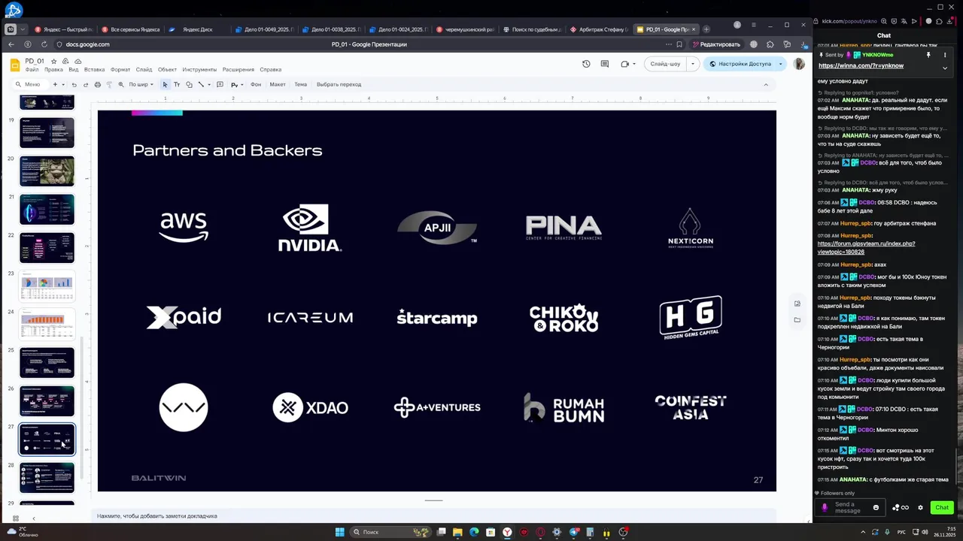Viewport: 963px width, 541px height.
Task: Open the Файл menu
Action: [32, 70]
